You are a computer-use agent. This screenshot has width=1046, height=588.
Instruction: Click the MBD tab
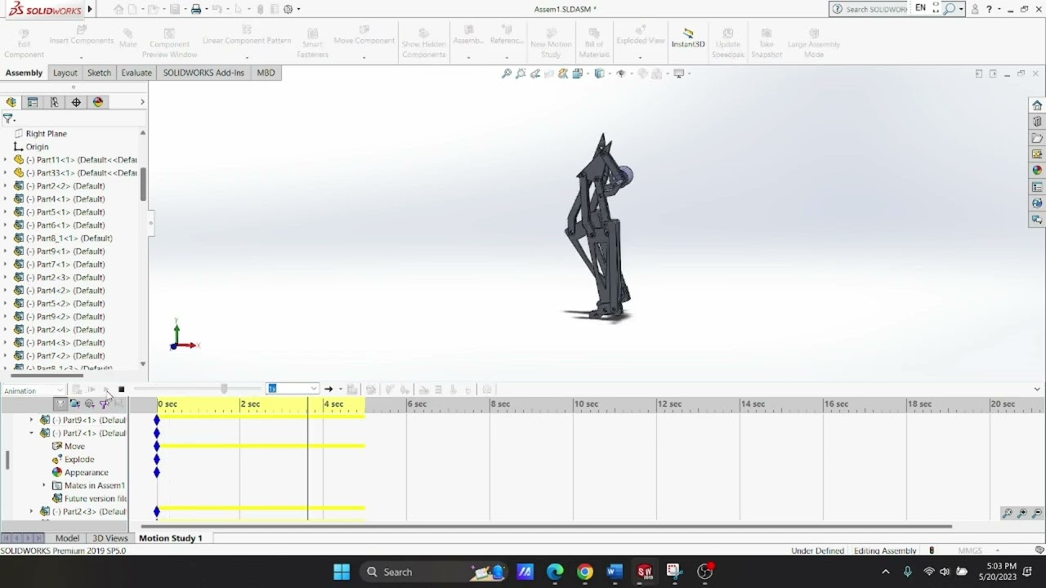(266, 73)
